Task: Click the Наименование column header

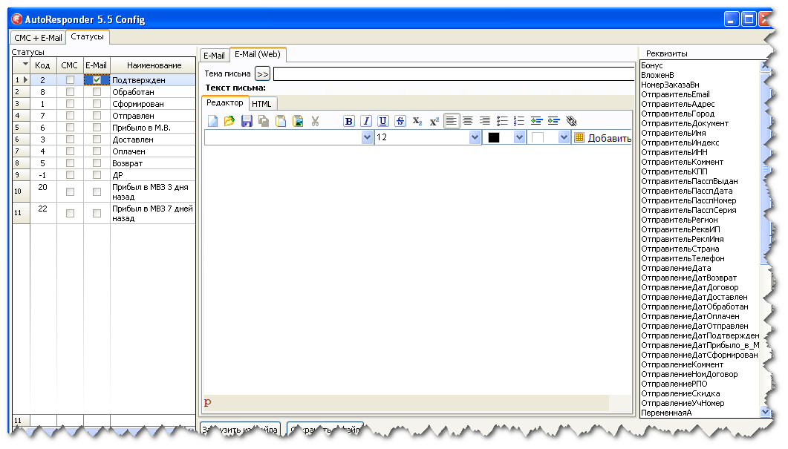Action: pyautogui.click(x=153, y=65)
